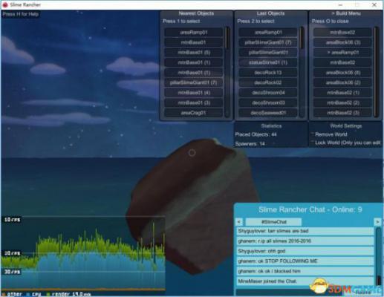Click the Build Menu list scrollbar
Viewport: 384px width, 297px height.
[377, 72]
